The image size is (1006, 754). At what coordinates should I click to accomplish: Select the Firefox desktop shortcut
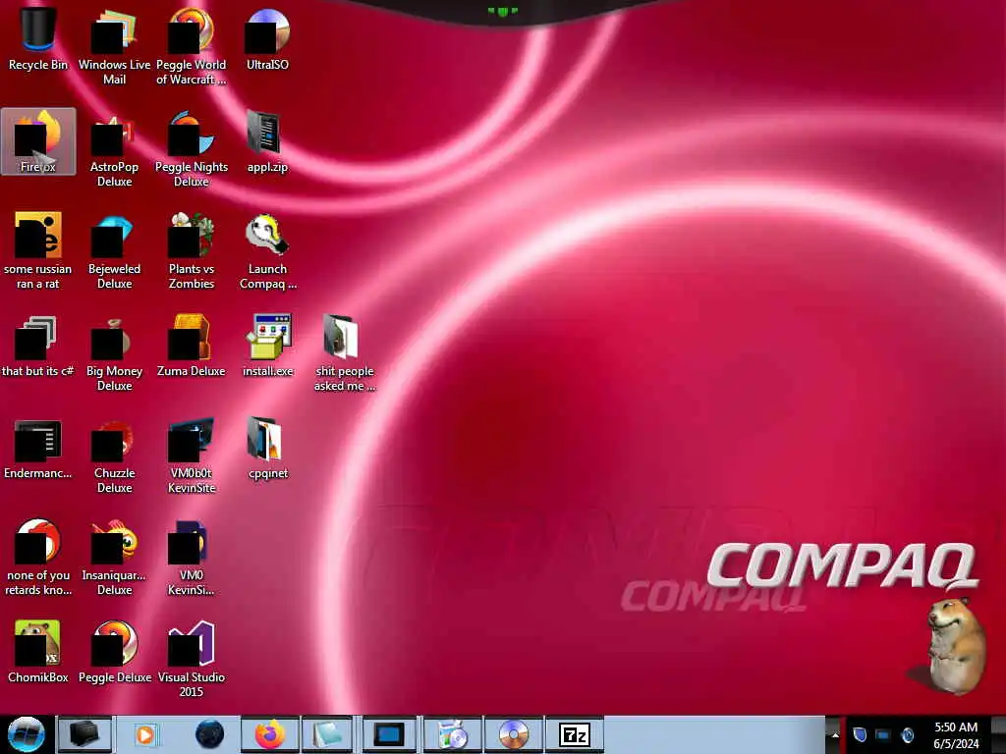point(38,141)
